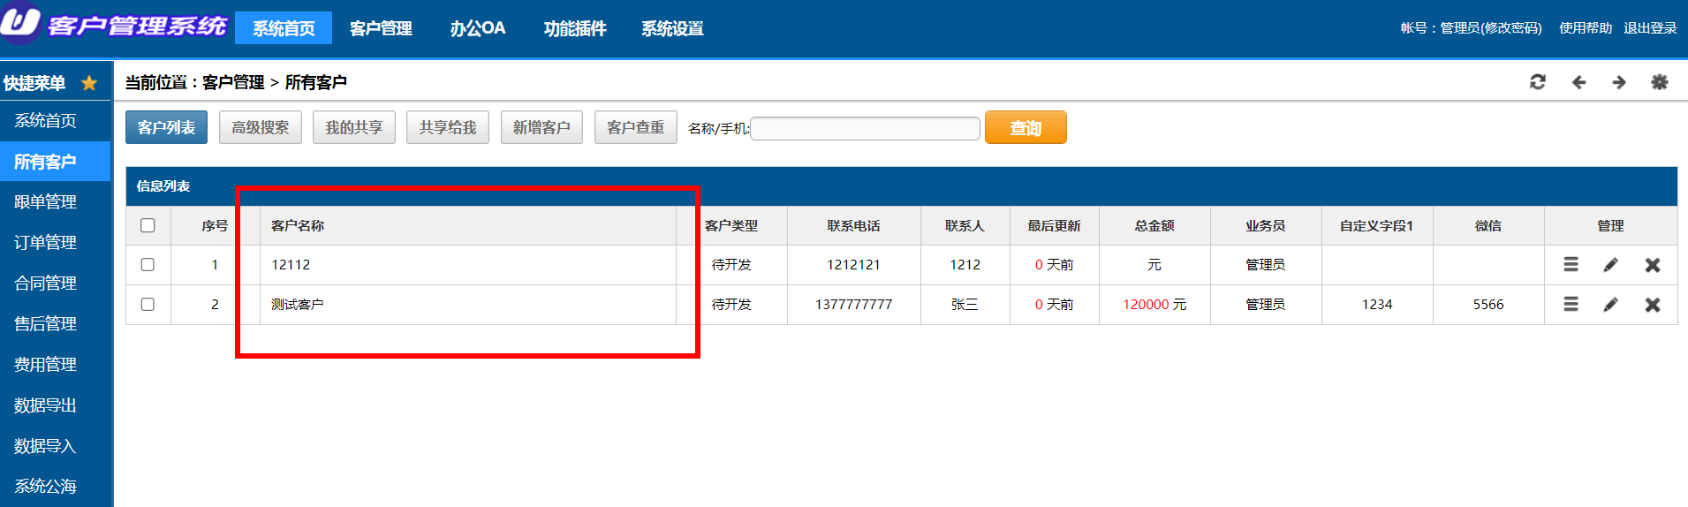Open details list icon for customer 12112

pyautogui.click(x=1571, y=264)
